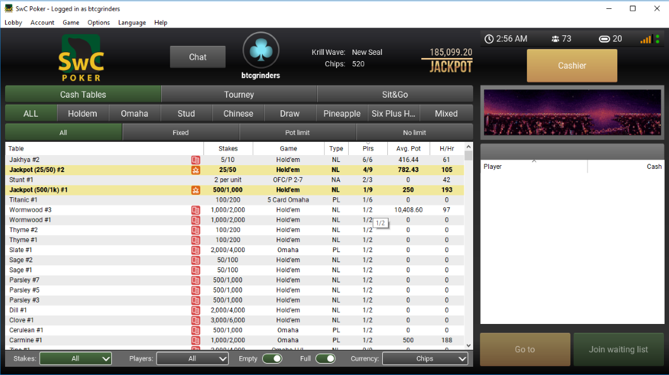Viewport: 669px width, 375px height.
Task: Open the Options menu
Action: pos(99,23)
